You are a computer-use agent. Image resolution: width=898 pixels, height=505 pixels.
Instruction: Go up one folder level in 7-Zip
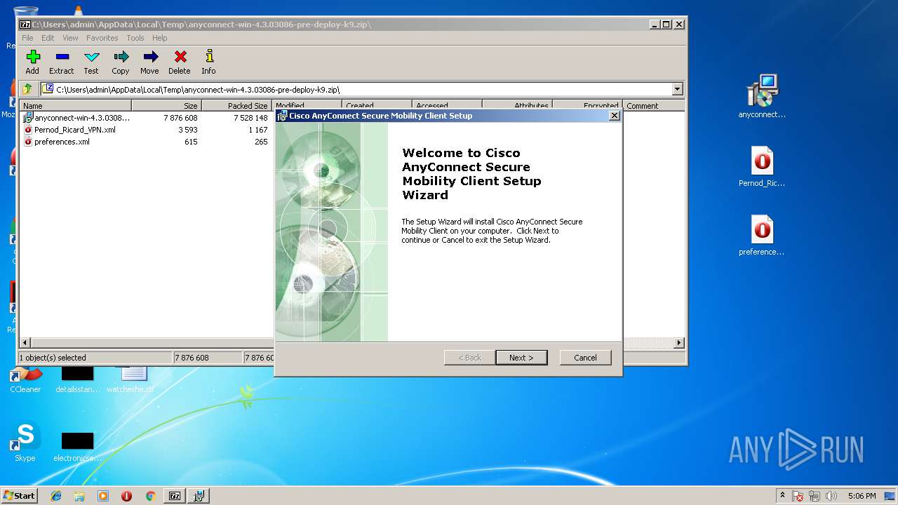tap(27, 89)
